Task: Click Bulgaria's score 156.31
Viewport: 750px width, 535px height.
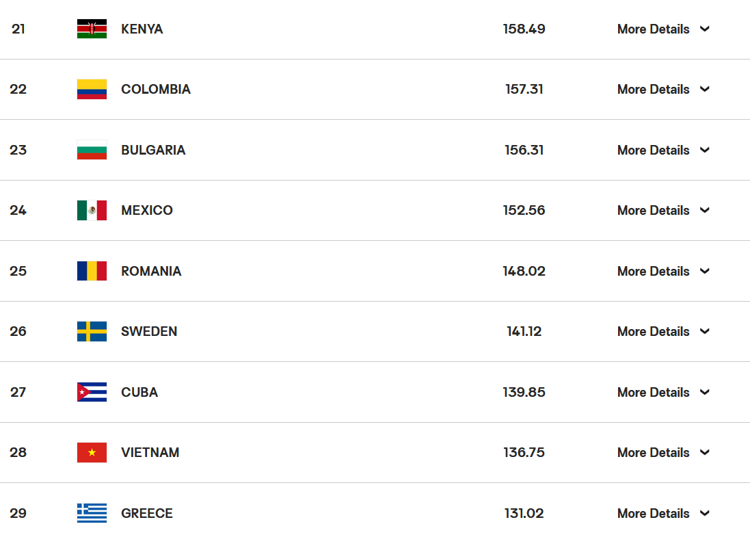Action: coord(524,150)
